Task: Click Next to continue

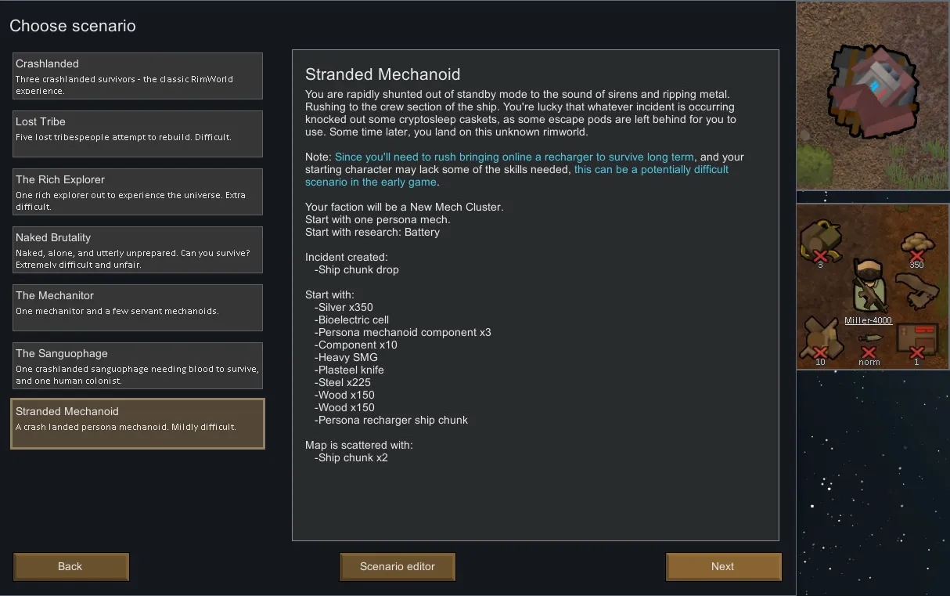Action: 723,567
